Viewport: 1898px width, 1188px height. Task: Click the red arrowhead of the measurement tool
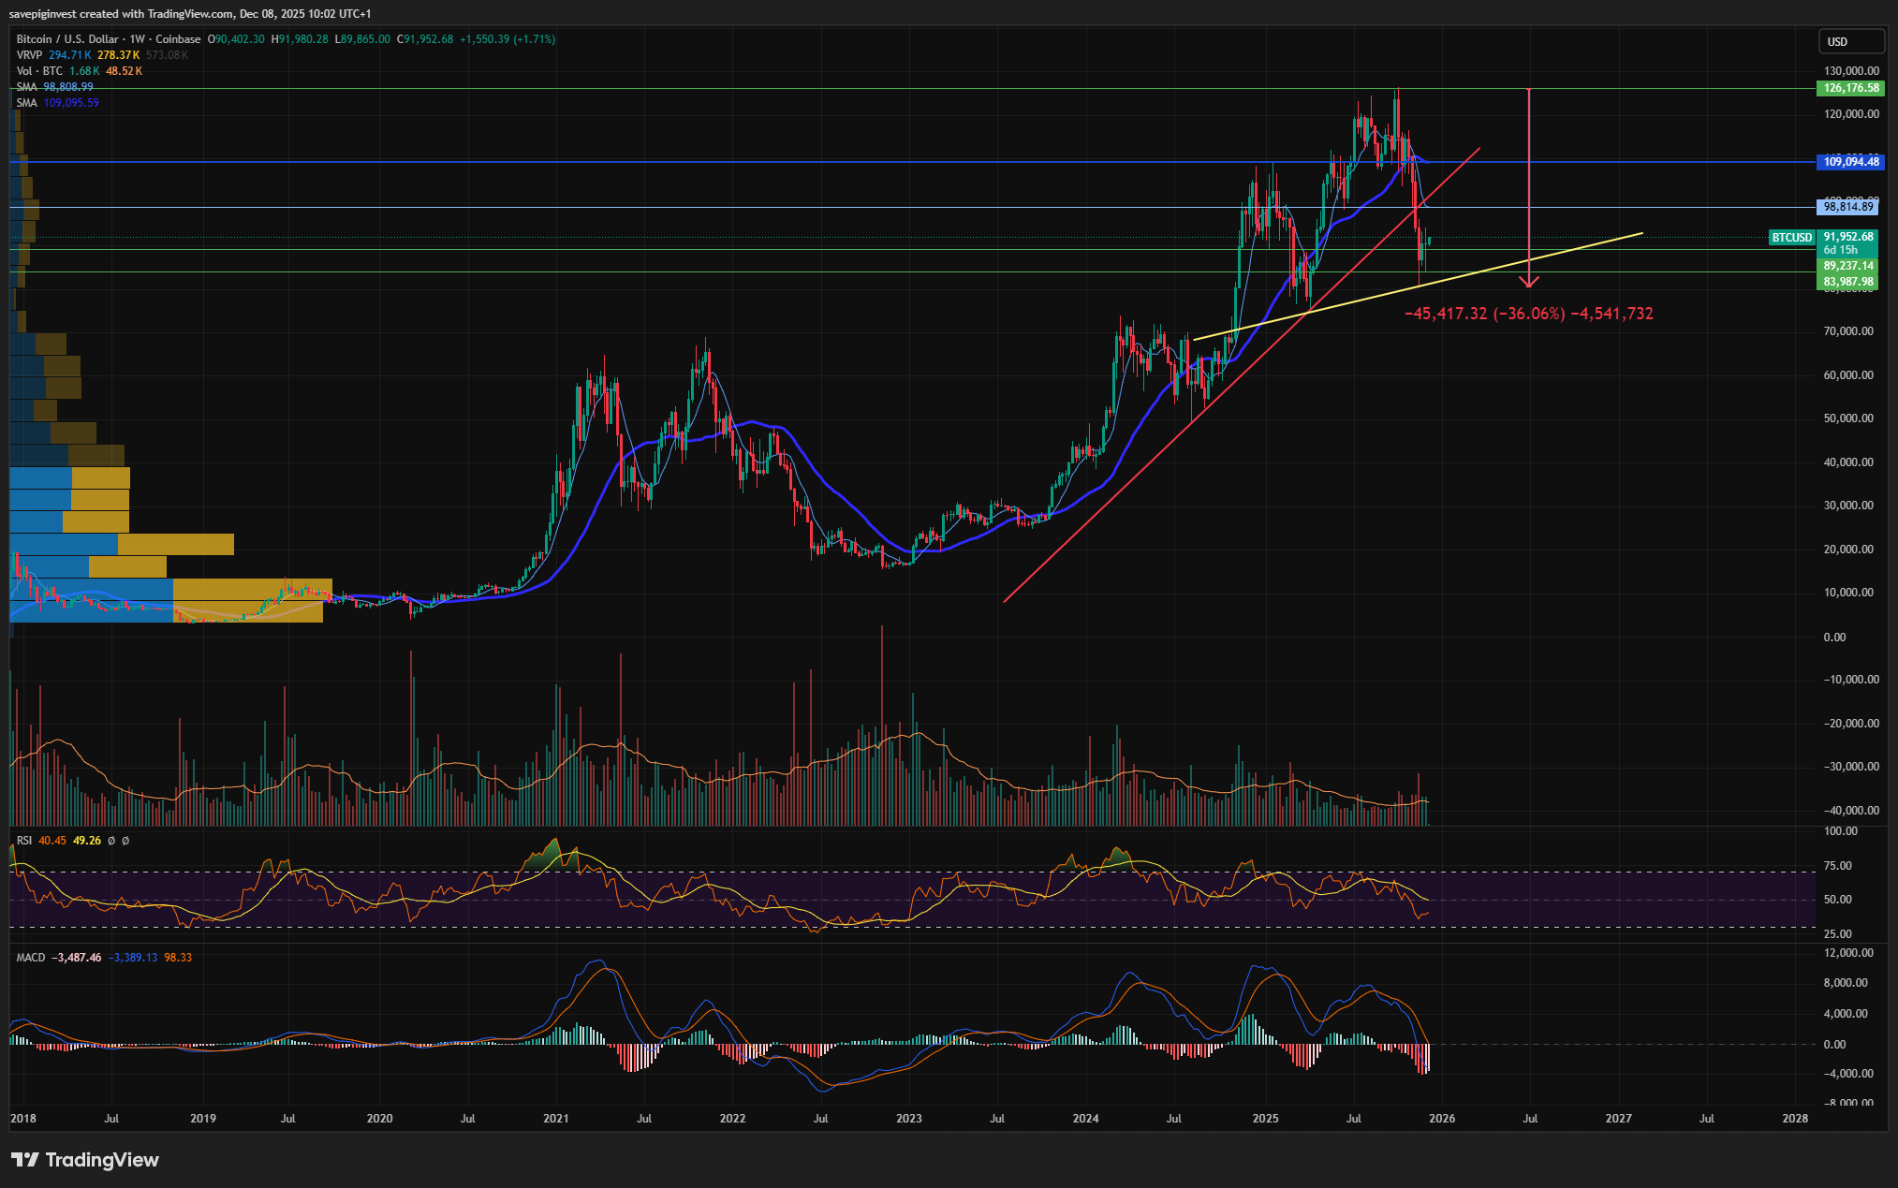(1529, 282)
